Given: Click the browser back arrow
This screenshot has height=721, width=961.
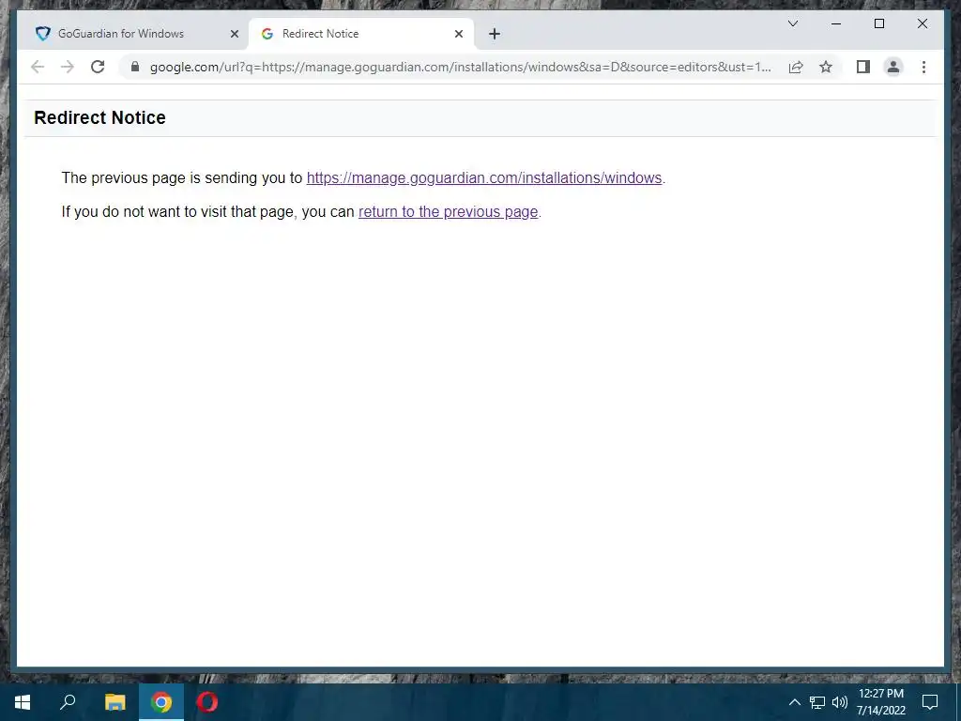Looking at the screenshot, I should pos(38,67).
